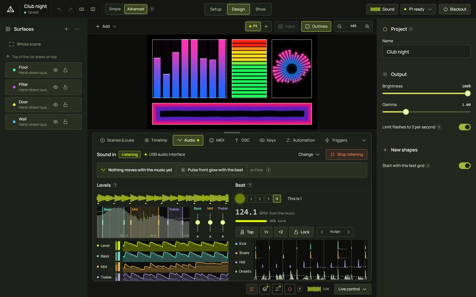The width and height of the screenshot is (476, 297).
Task: Click the Blackout button
Action: click(x=455, y=9)
